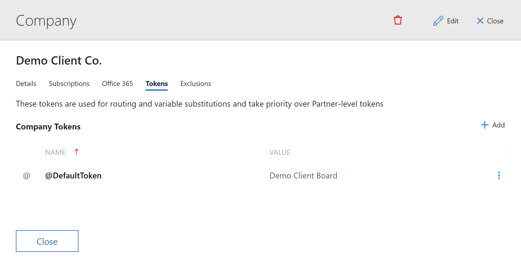Switch to the Subscriptions tab
Image resolution: width=521 pixels, height=270 pixels.
coord(69,84)
